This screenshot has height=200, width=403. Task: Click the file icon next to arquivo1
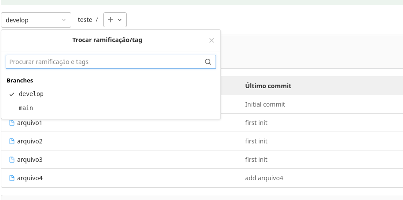(x=12, y=123)
